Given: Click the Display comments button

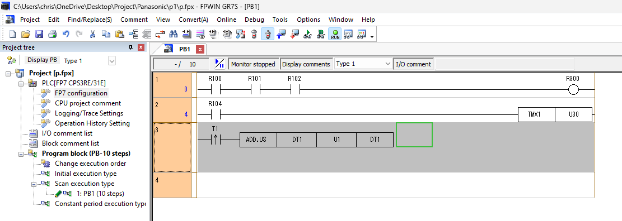Looking at the screenshot, I should 306,64.
